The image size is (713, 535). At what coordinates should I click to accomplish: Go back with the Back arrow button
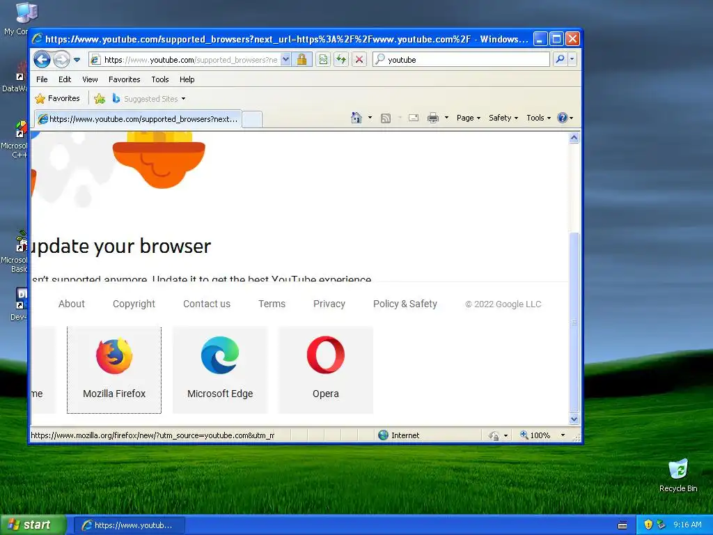tap(42, 59)
